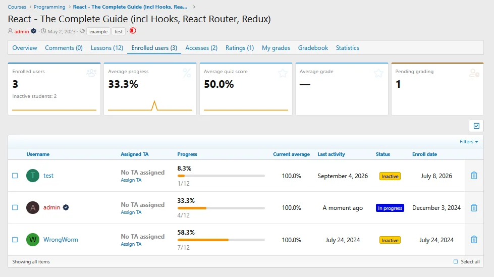This screenshot has width=494, height=277.
Task: Expand the Filters dropdown
Action: (x=469, y=141)
